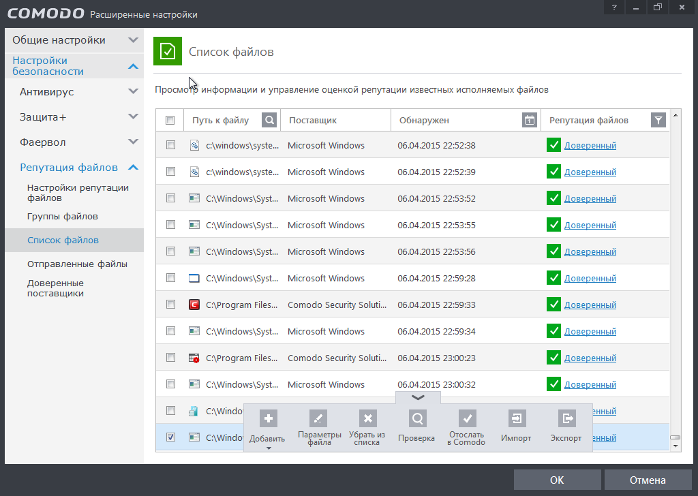
Task: Start Проверка with the magnifier icon
Action: coord(418,418)
